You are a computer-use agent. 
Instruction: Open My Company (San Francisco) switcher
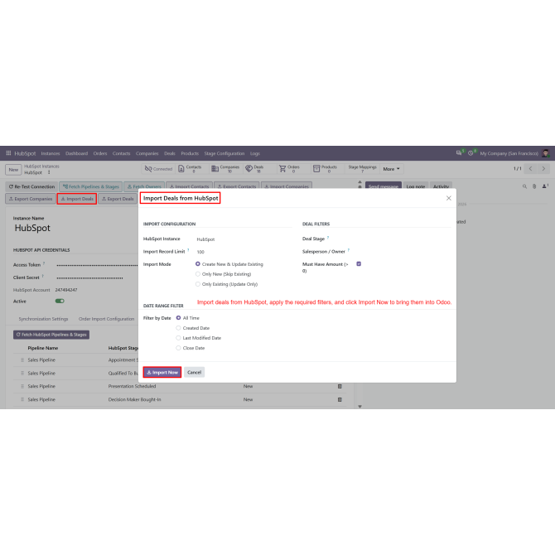click(x=509, y=153)
